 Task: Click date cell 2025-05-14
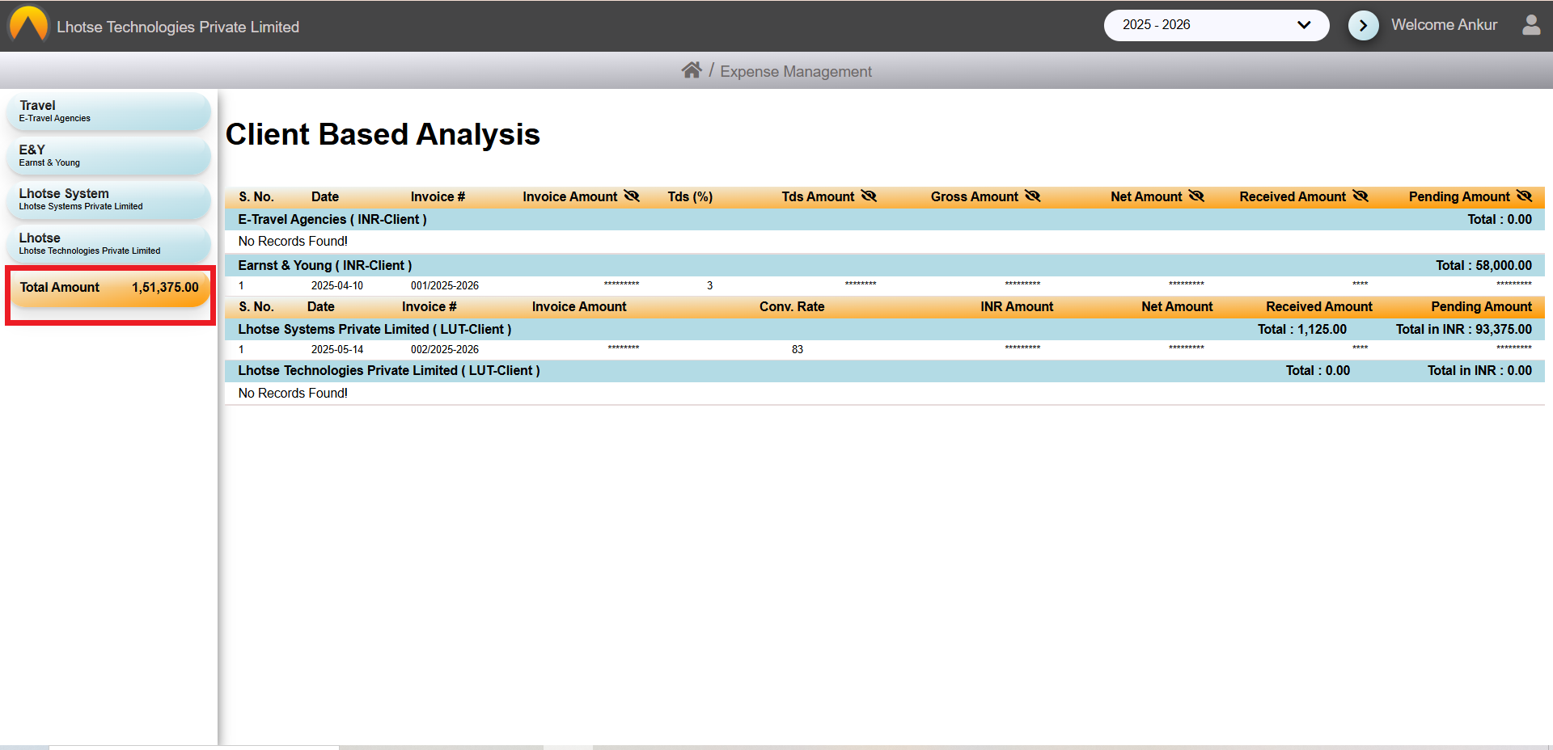pyautogui.click(x=337, y=349)
